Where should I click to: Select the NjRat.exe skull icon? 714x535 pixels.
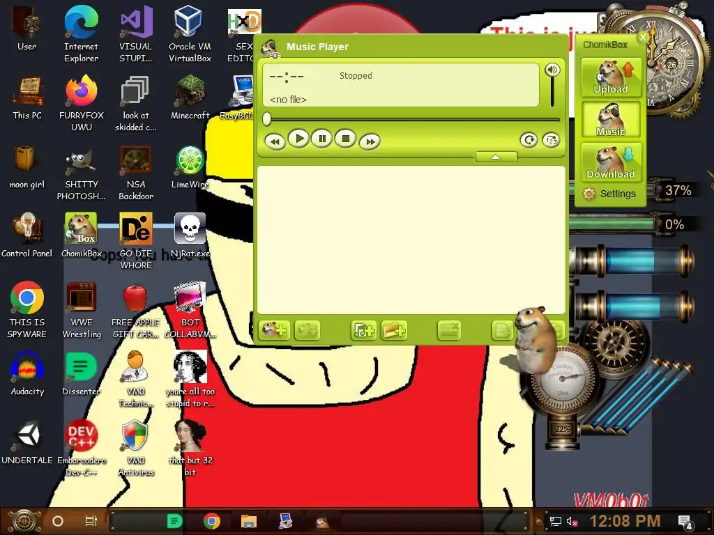[190, 235]
